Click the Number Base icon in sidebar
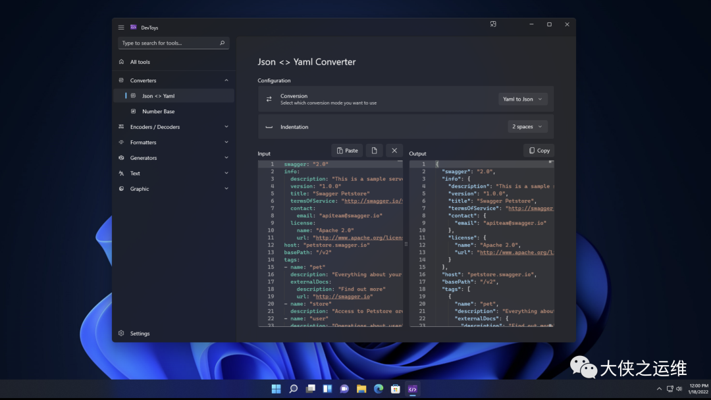Image resolution: width=711 pixels, height=400 pixels. click(133, 111)
